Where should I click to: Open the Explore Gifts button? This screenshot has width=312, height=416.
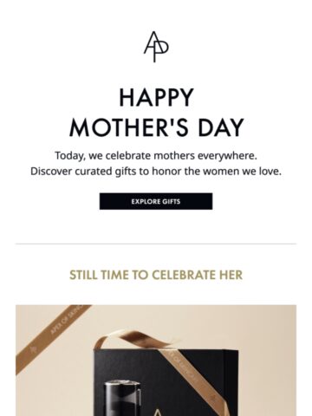pyautogui.click(x=156, y=201)
